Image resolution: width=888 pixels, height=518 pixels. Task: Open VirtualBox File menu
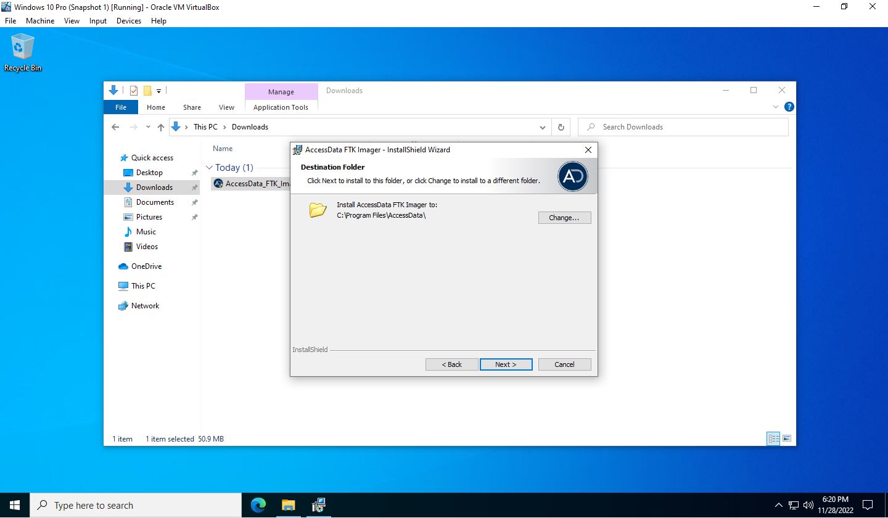pos(10,20)
